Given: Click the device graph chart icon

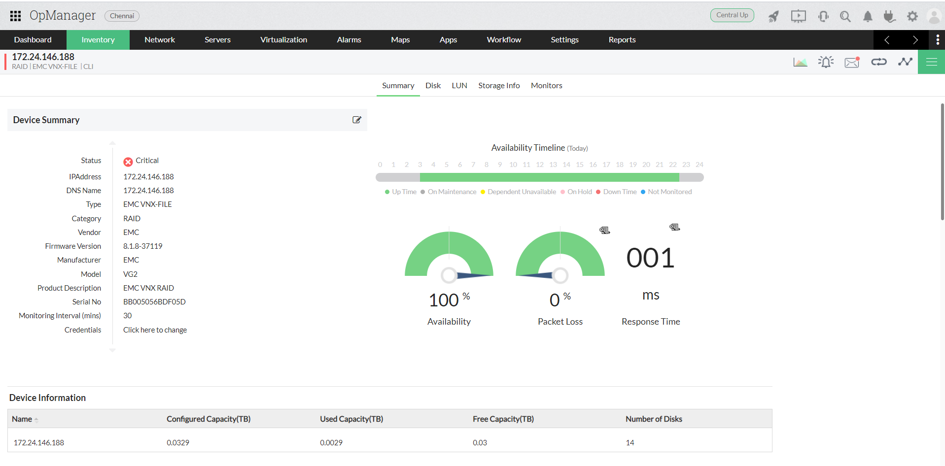Looking at the screenshot, I should [x=800, y=62].
